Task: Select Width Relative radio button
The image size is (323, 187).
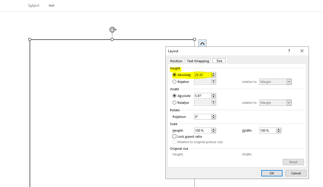Action: click(175, 103)
